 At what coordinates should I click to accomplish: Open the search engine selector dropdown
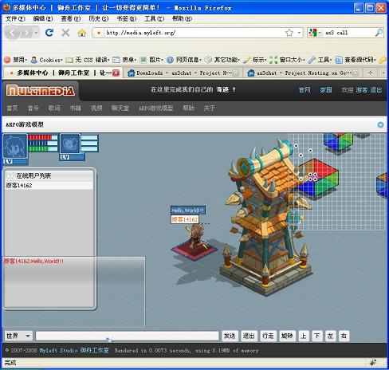click(315, 33)
